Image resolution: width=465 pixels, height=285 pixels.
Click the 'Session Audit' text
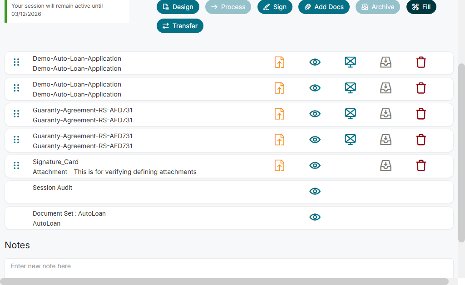point(53,188)
